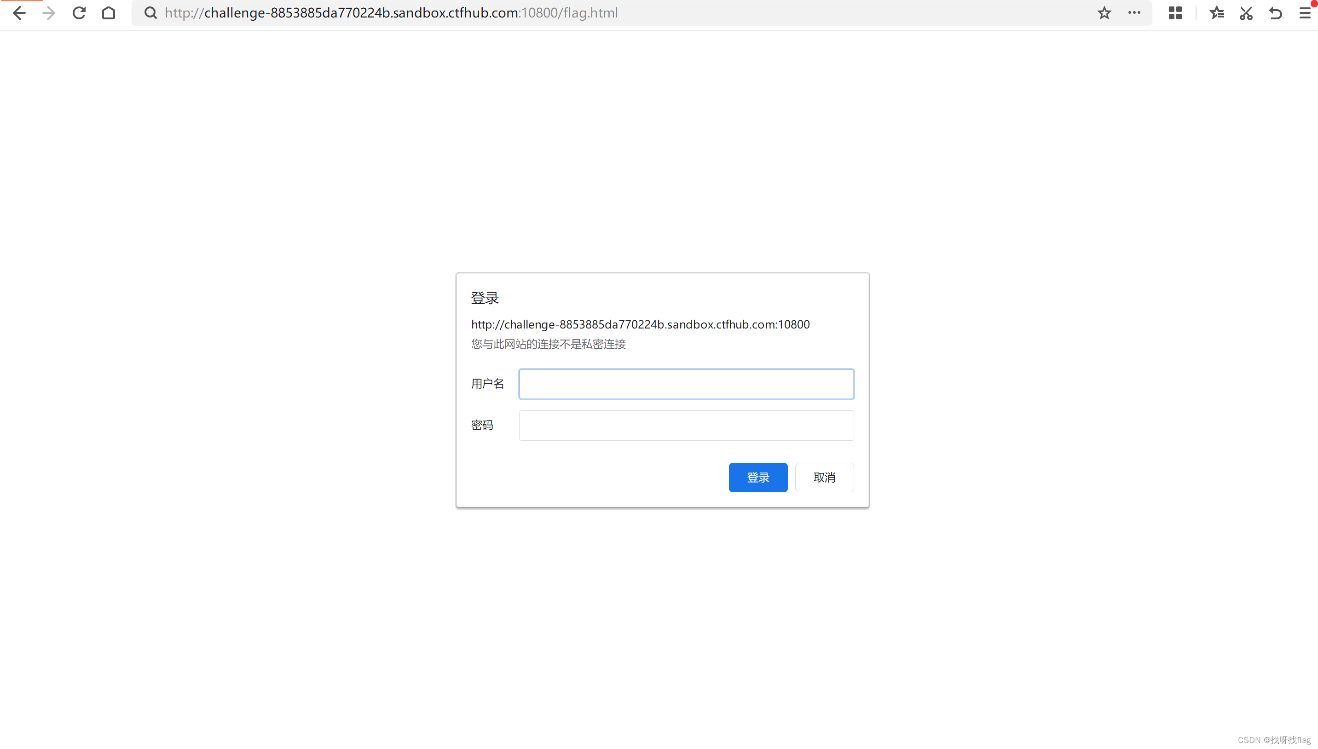Screen dimensions: 1318x749
Task: Bookmark this page with the star icon
Action: click(x=1104, y=13)
